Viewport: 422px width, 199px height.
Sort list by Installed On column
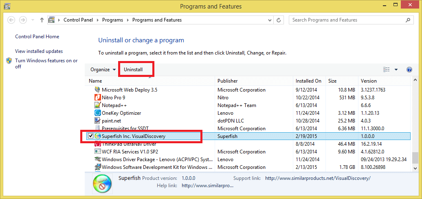[309, 81]
